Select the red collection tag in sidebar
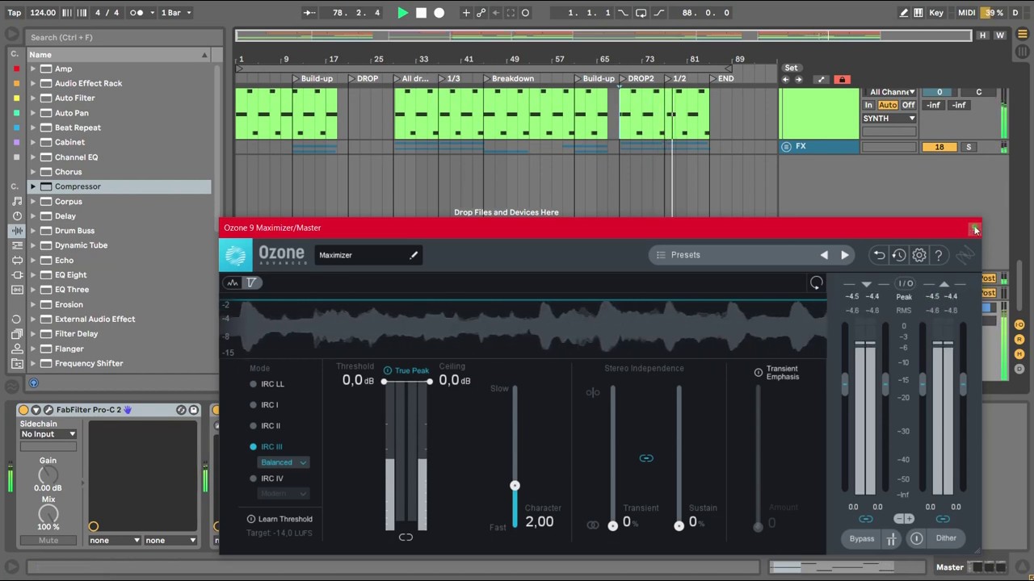1034x581 pixels. [16, 69]
